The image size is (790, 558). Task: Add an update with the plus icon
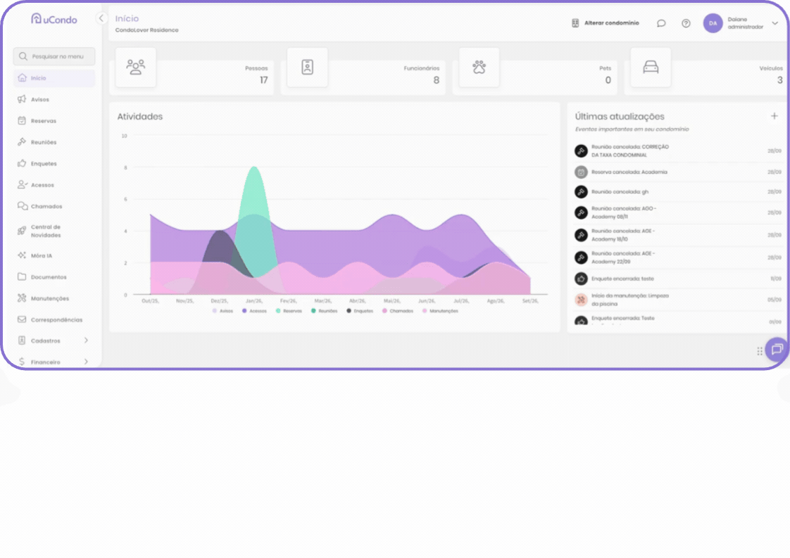pyautogui.click(x=775, y=116)
